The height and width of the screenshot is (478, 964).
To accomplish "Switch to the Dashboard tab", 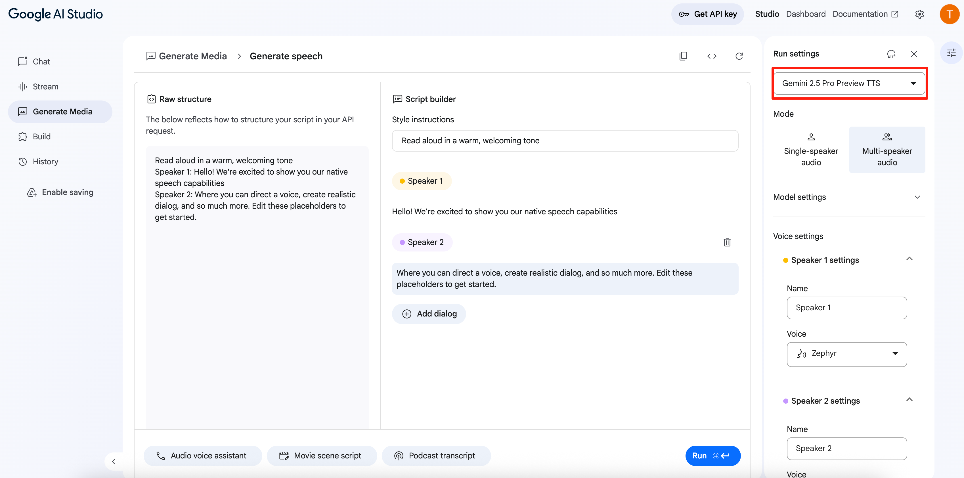I will tap(805, 14).
